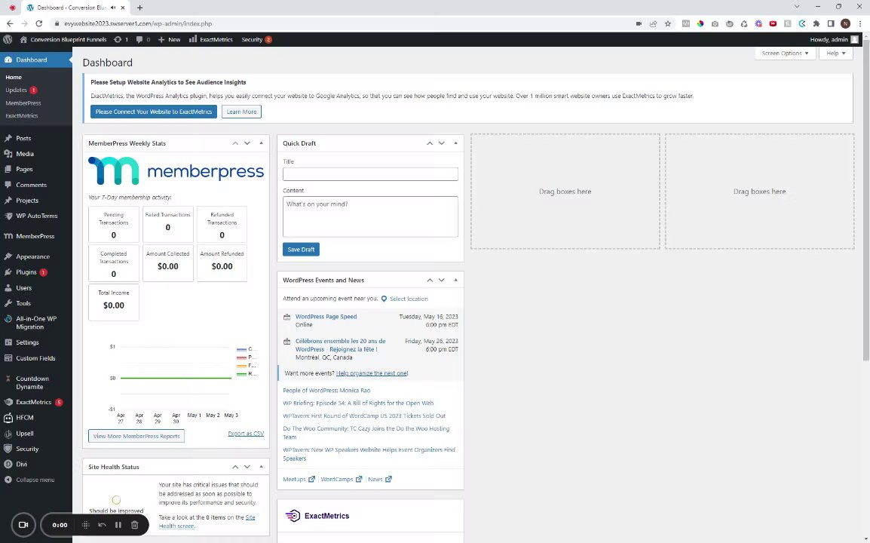Open the Plugins menu
The width and height of the screenshot is (870, 543).
(26, 272)
